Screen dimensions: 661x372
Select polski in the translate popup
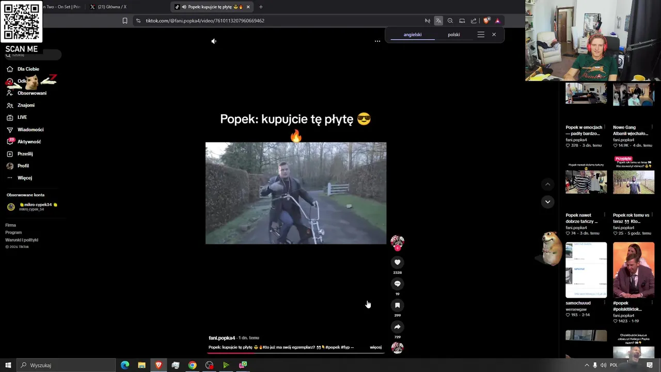[x=454, y=35]
